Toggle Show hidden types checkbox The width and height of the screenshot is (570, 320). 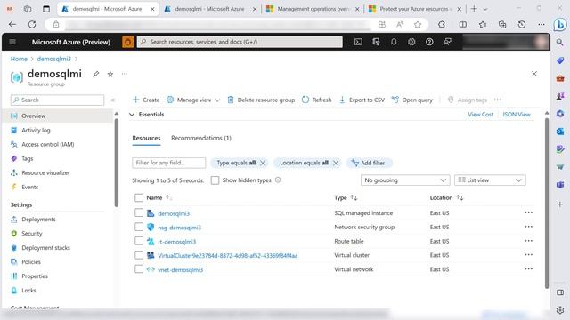pyautogui.click(x=215, y=180)
